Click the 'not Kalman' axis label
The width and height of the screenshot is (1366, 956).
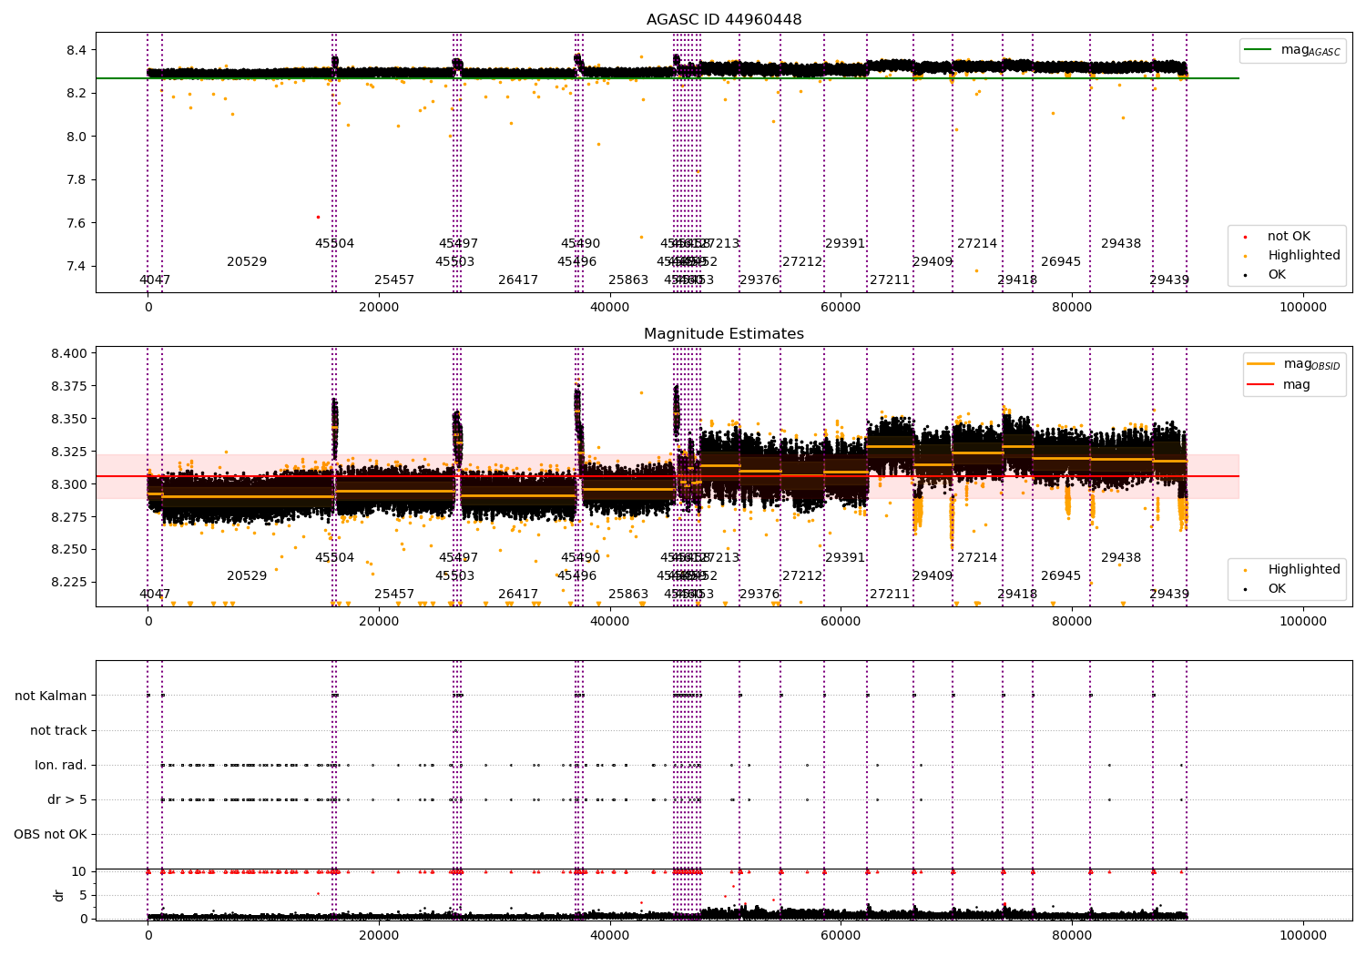click(x=51, y=697)
